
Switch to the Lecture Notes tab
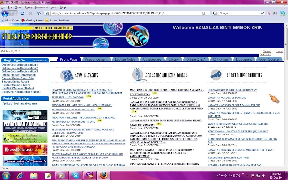(125, 59)
